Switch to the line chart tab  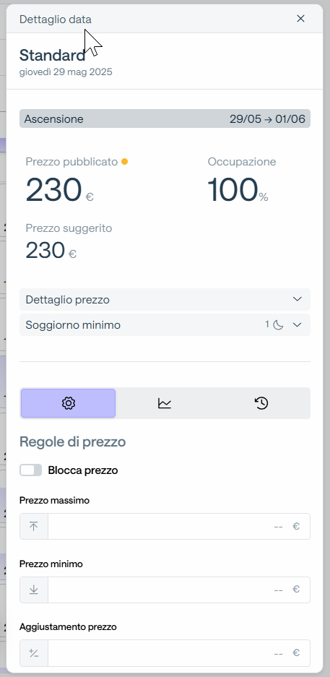click(165, 403)
